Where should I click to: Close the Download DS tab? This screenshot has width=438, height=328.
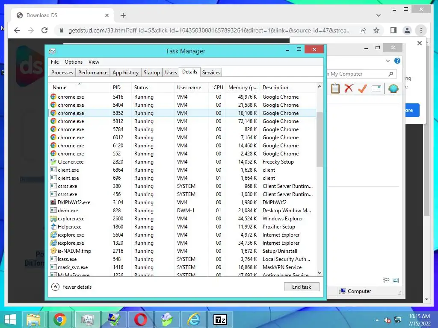coord(107,15)
